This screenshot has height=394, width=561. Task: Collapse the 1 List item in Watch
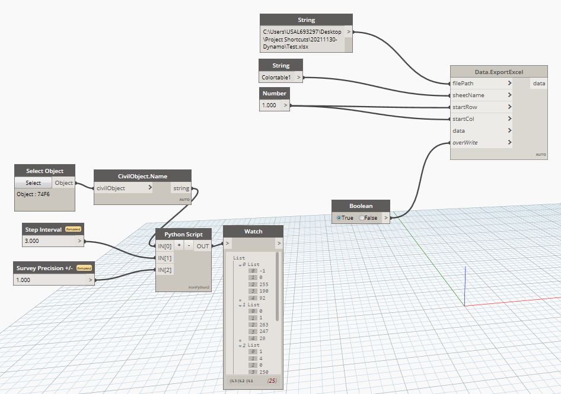click(240, 305)
